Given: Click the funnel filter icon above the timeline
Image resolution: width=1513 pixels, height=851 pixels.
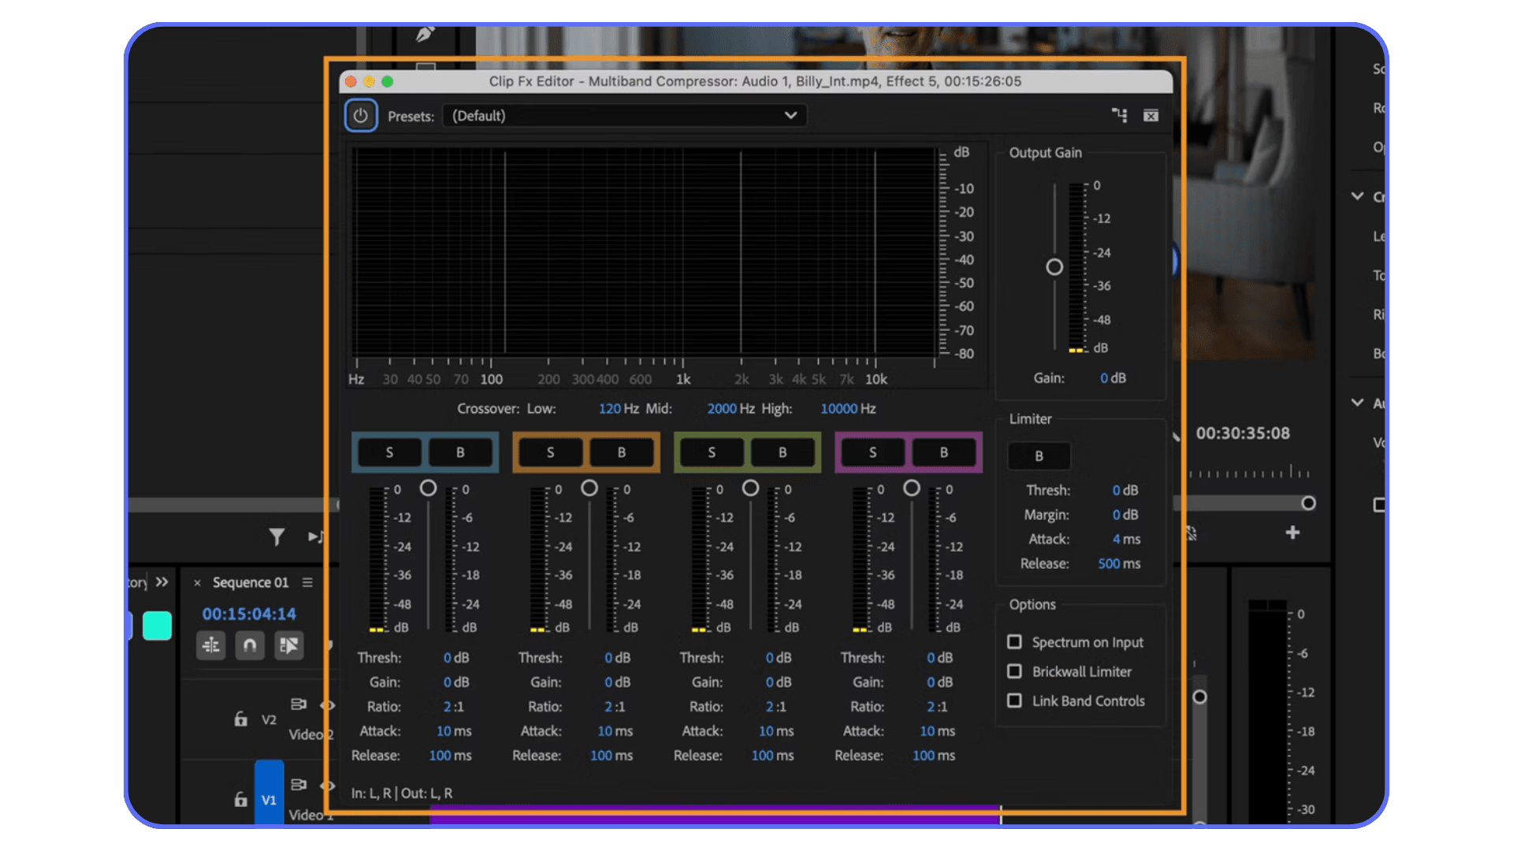Looking at the screenshot, I should pos(276,536).
